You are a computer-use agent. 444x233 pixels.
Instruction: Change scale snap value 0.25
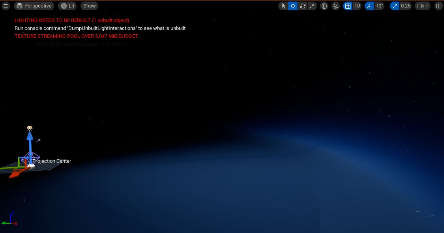click(406, 6)
